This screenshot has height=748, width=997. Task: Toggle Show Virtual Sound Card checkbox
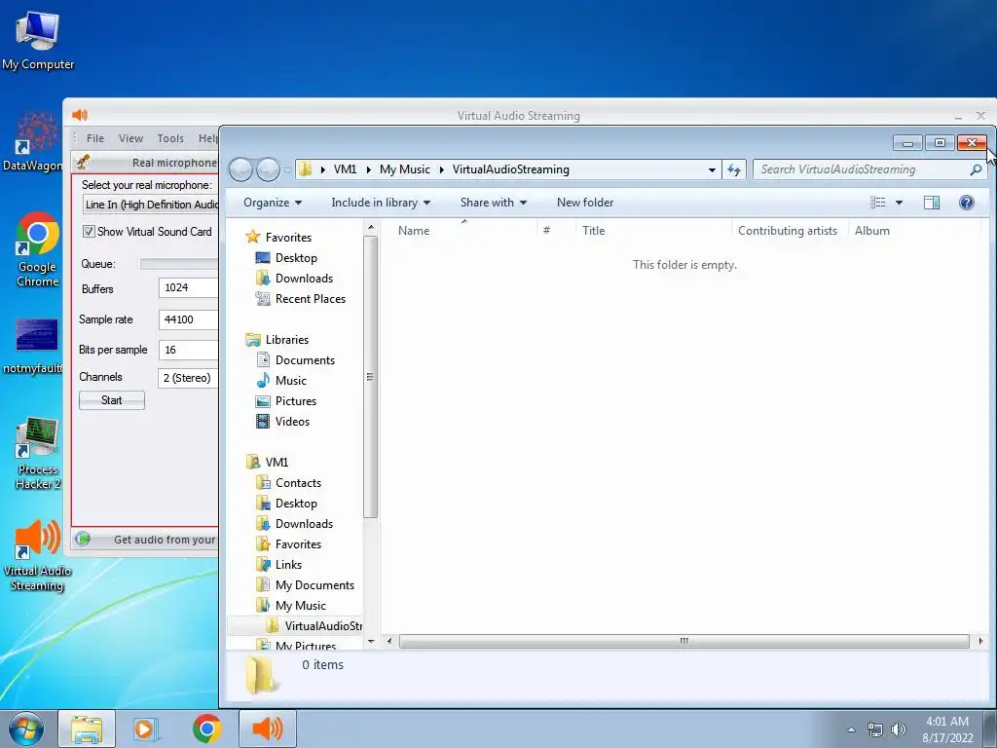click(89, 232)
